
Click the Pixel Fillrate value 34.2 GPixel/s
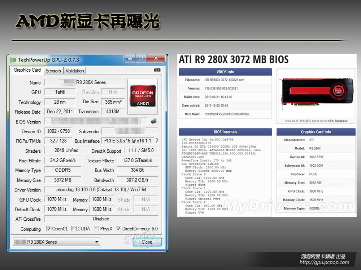63,160
